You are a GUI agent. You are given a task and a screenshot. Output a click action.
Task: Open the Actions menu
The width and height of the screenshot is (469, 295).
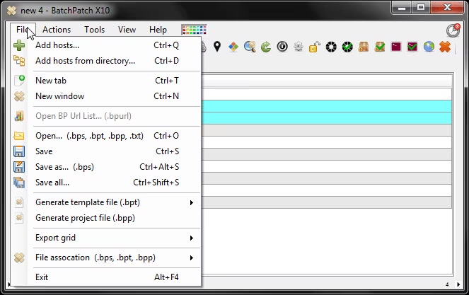pos(57,30)
